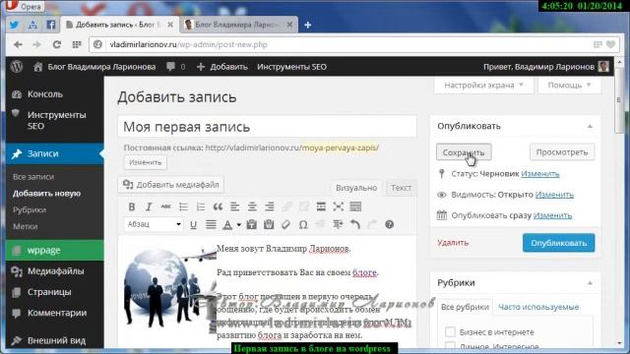Apply blockquote formatting
Viewport: 630px width, 354px height.
pyautogui.click(x=218, y=206)
